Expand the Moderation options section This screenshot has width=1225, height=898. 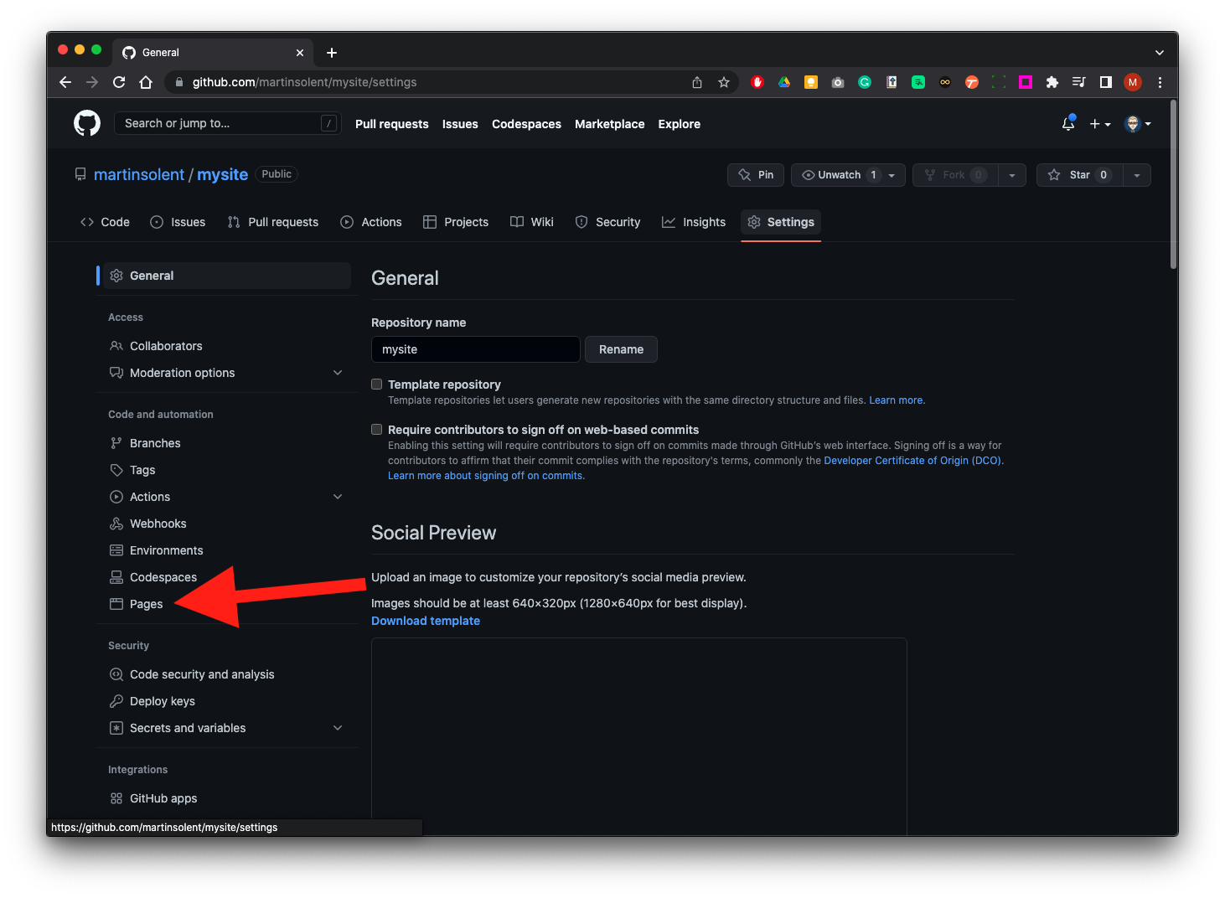pyautogui.click(x=338, y=373)
